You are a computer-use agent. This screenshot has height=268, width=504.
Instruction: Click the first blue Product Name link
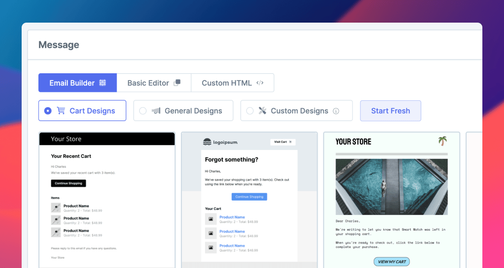[x=232, y=217]
